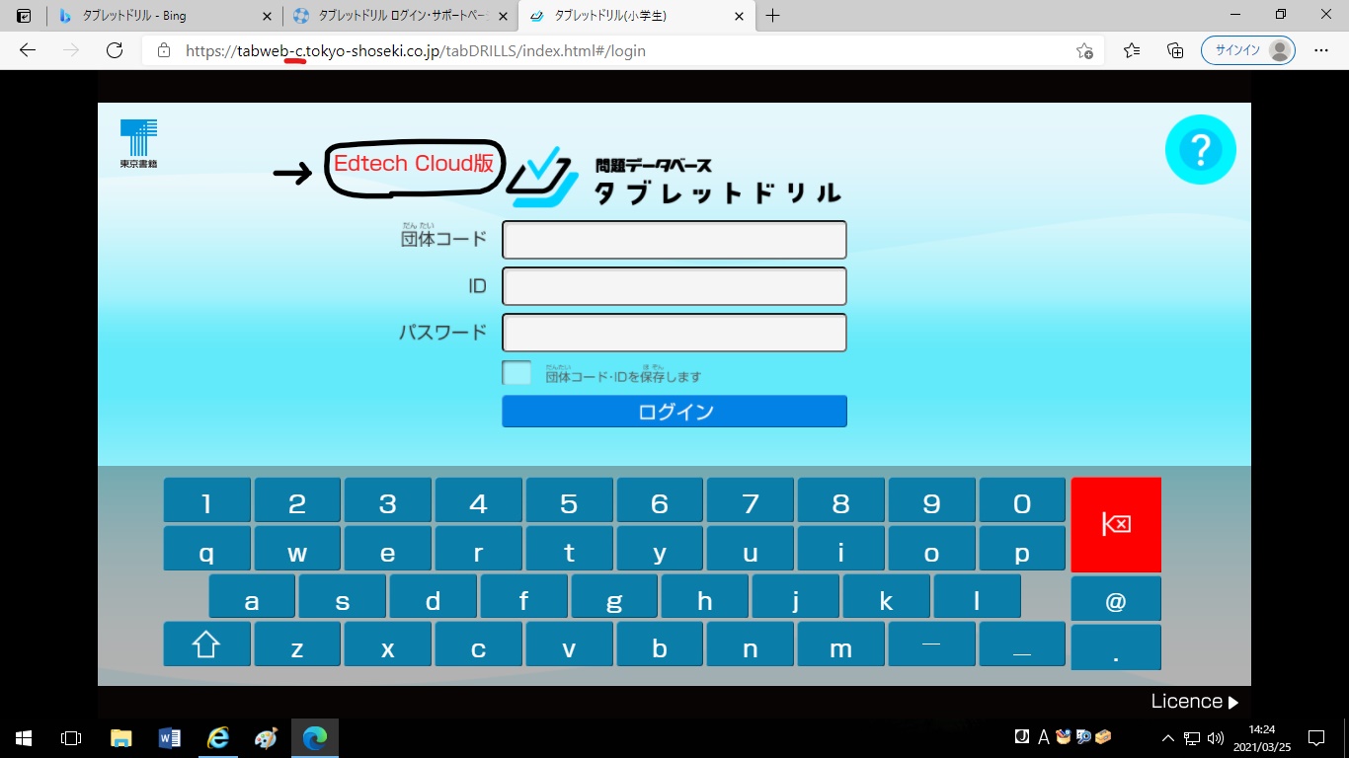Open the collections icon in toolbar
1349x758 pixels.
[1175, 50]
